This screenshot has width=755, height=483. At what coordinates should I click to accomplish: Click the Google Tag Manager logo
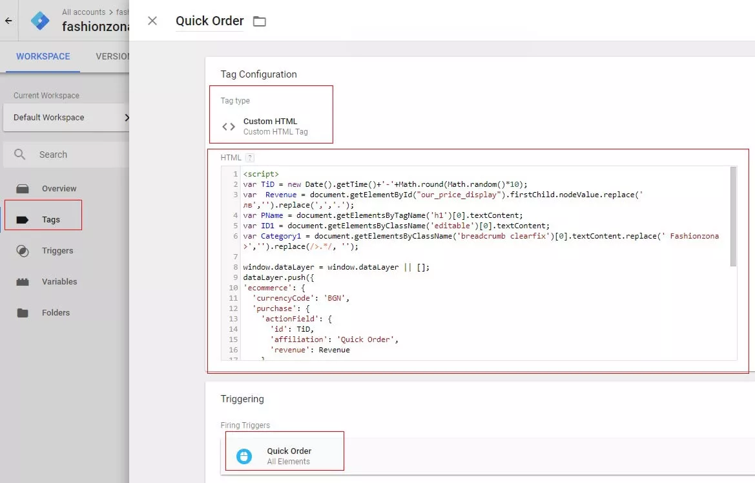[x=40, y=21]
